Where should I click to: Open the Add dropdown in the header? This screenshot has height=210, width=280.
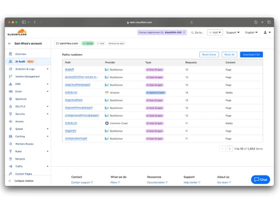click(x=215, y=32)
